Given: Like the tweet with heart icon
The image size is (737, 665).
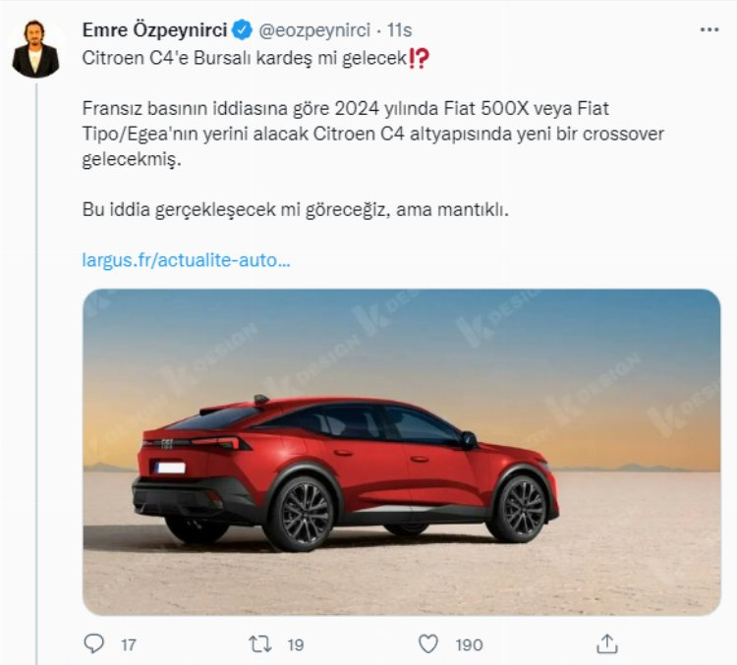Looking at the screenshot, I should [x=428, y=643].
